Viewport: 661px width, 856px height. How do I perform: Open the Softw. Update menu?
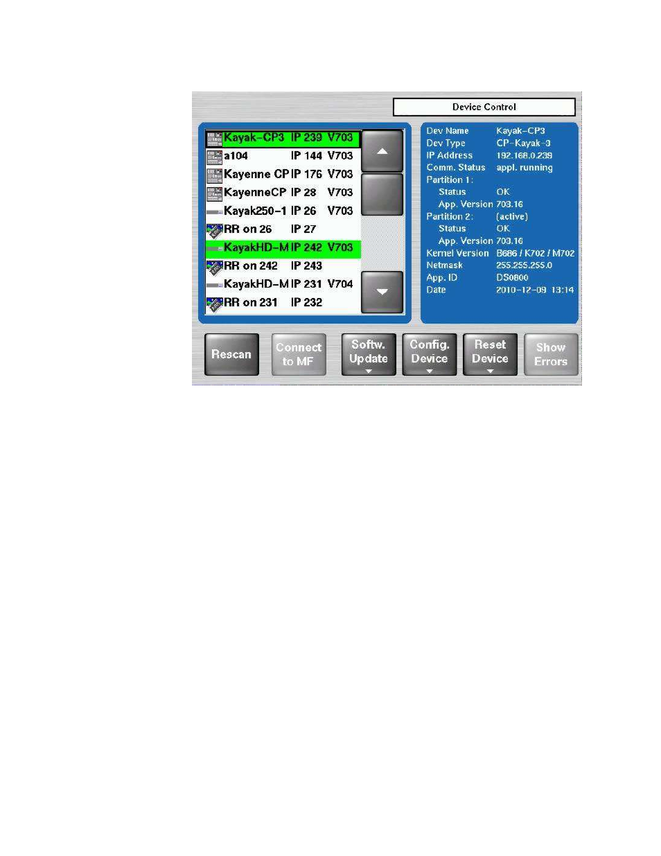tap(369, 354)
